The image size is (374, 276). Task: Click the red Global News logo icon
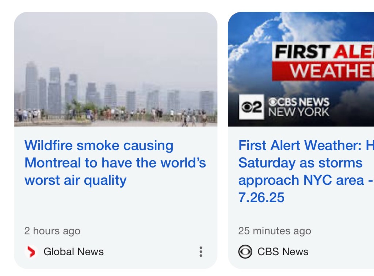(31, 252)
